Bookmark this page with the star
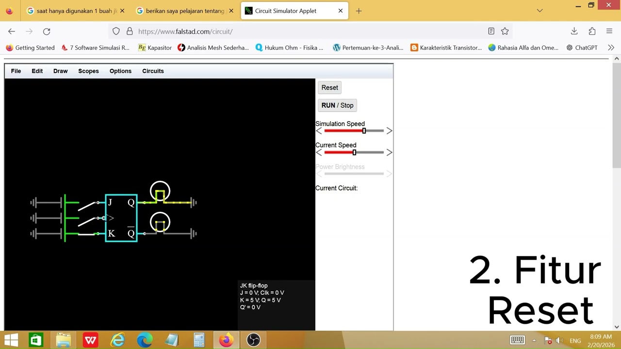Screen dimensions: 621x349 [505, 31]
